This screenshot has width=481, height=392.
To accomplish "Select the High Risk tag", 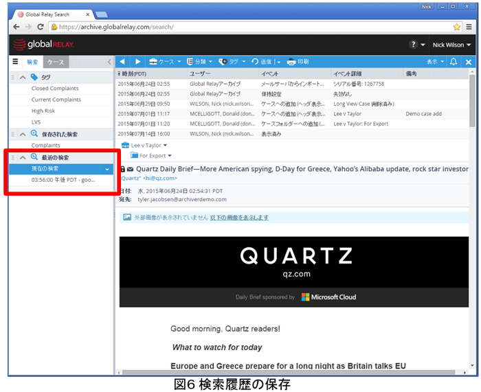I will point(43,111).
